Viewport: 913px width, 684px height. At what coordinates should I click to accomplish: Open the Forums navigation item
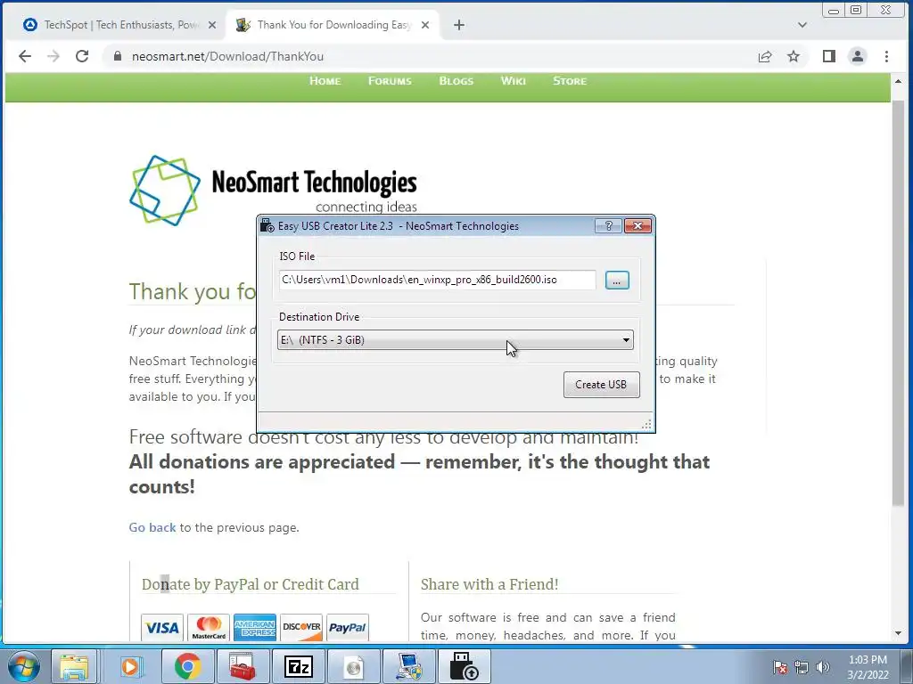coord(390,81)
